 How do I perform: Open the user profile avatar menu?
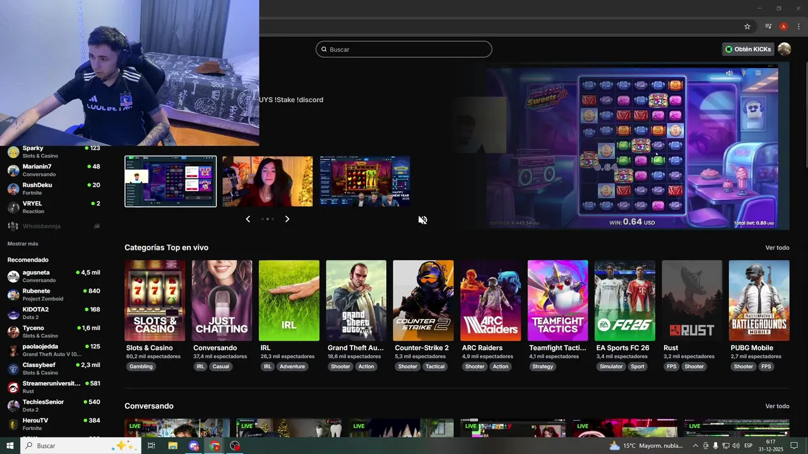(784, 49)
